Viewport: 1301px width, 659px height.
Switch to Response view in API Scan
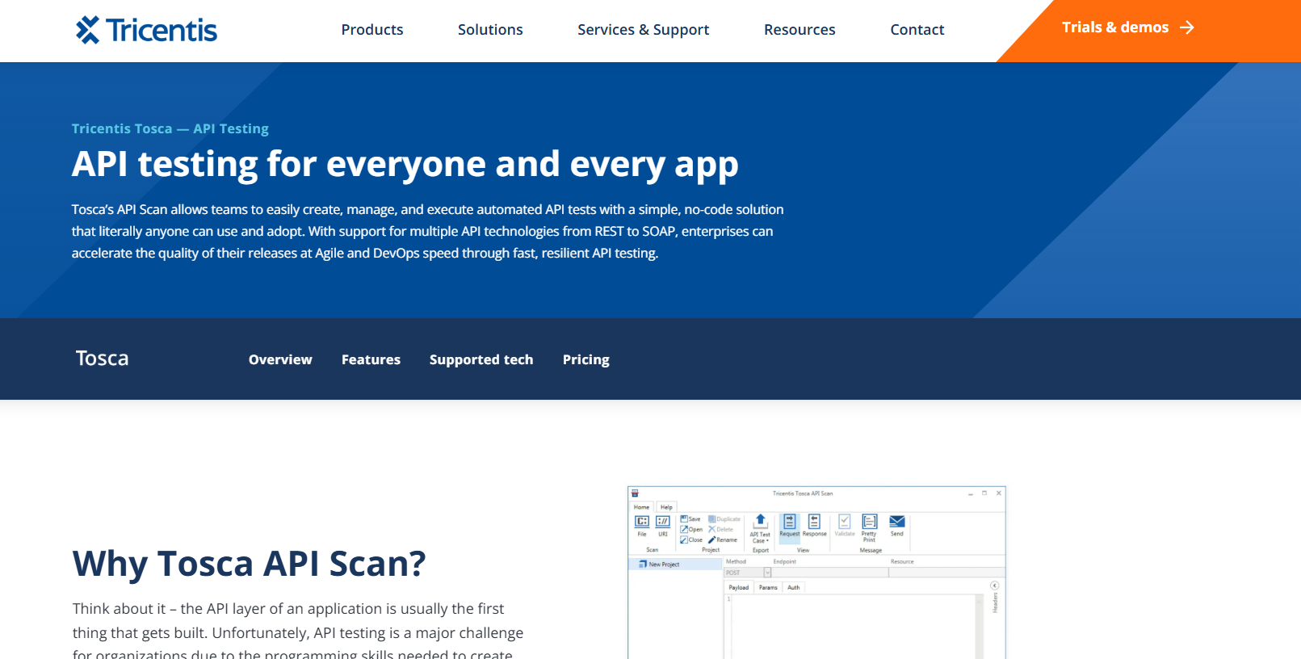click(x=815, y=526)
